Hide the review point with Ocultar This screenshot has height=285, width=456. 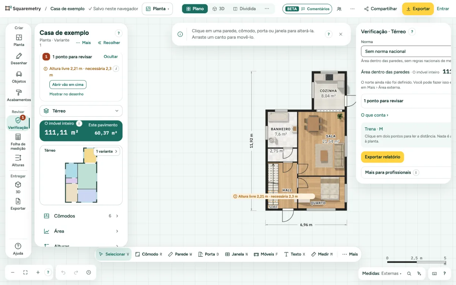111,57
